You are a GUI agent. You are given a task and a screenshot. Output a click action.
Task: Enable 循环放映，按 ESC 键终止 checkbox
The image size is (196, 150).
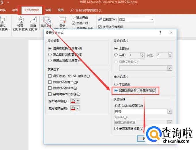[x=50, y=76]
